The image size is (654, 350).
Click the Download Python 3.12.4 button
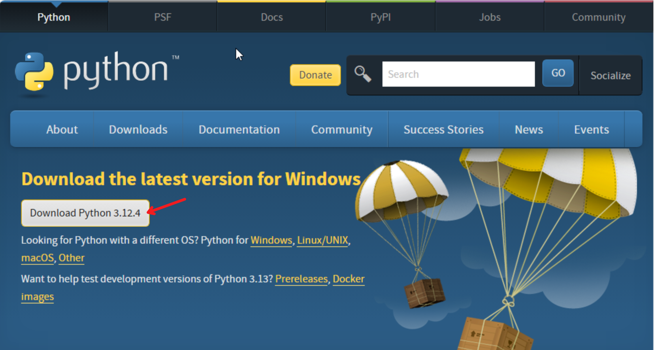[85, 213]
